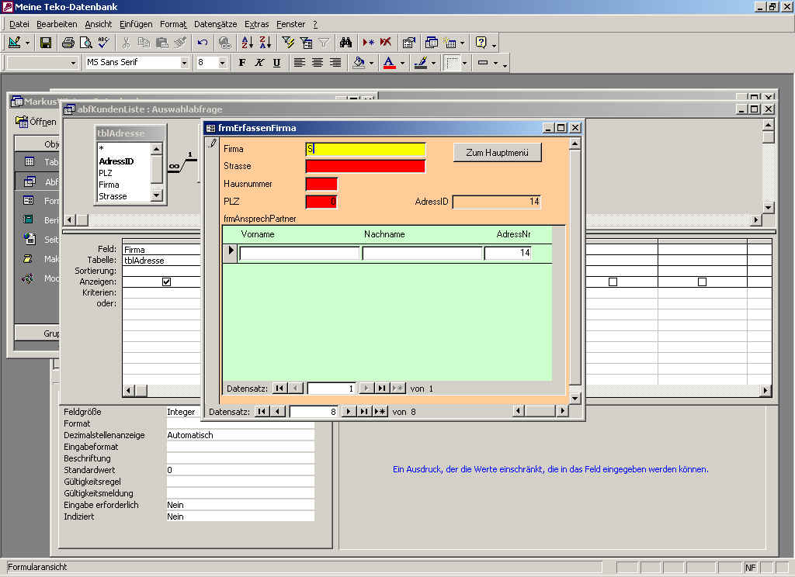The width and height of the screenshot is (795, 577).
Task: Open the MS Sans Serif font dropdown
Action: (185, 63)
